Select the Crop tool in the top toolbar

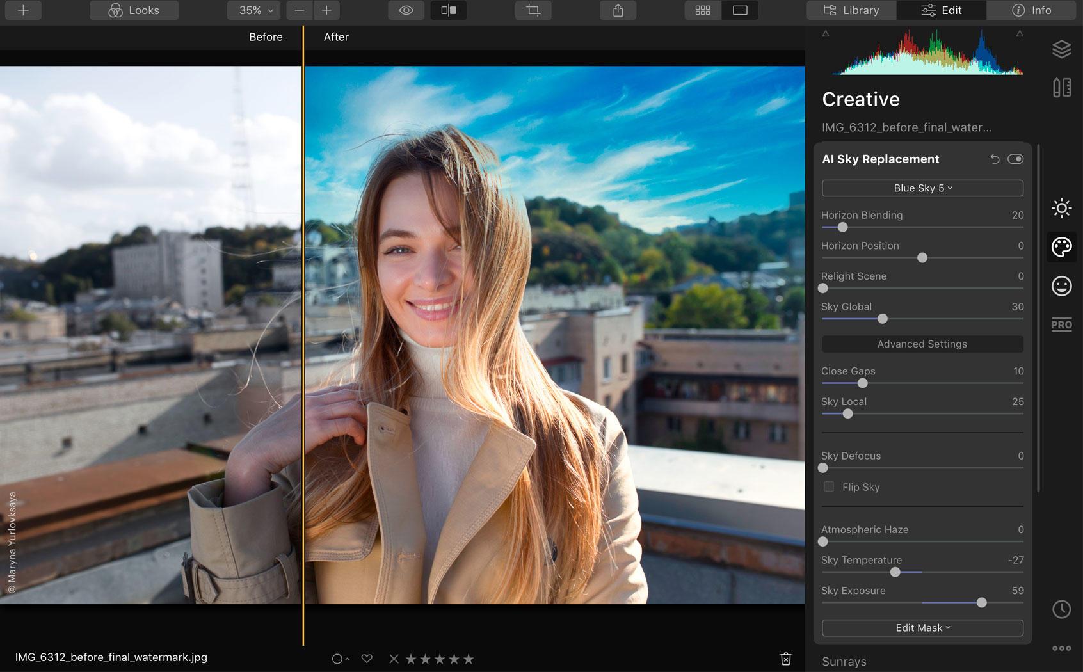pyautogui.click(x=533, y=10)
